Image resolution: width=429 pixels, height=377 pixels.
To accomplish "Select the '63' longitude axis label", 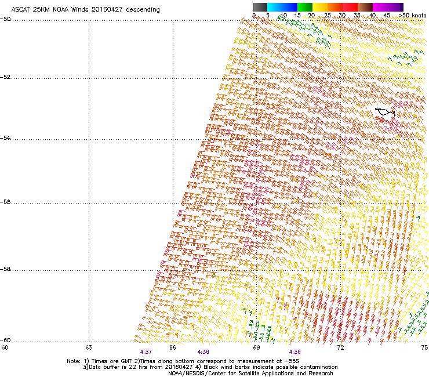I will (89, 347).
